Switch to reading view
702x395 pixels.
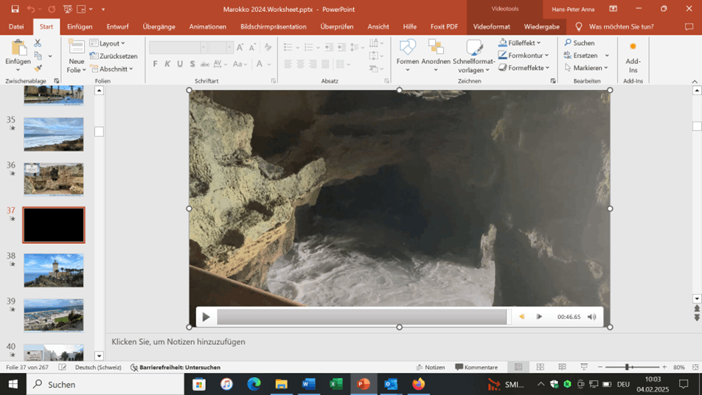pyautogui.click(x=563, y=367)
